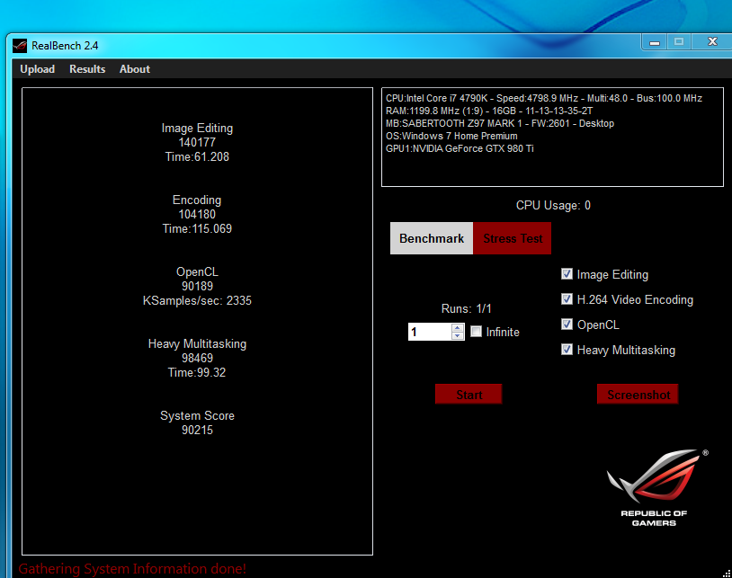This screenshot has width=732, height=578.
Task: Uncheck the Image Editing checkbox
Action: pos(567,274)
